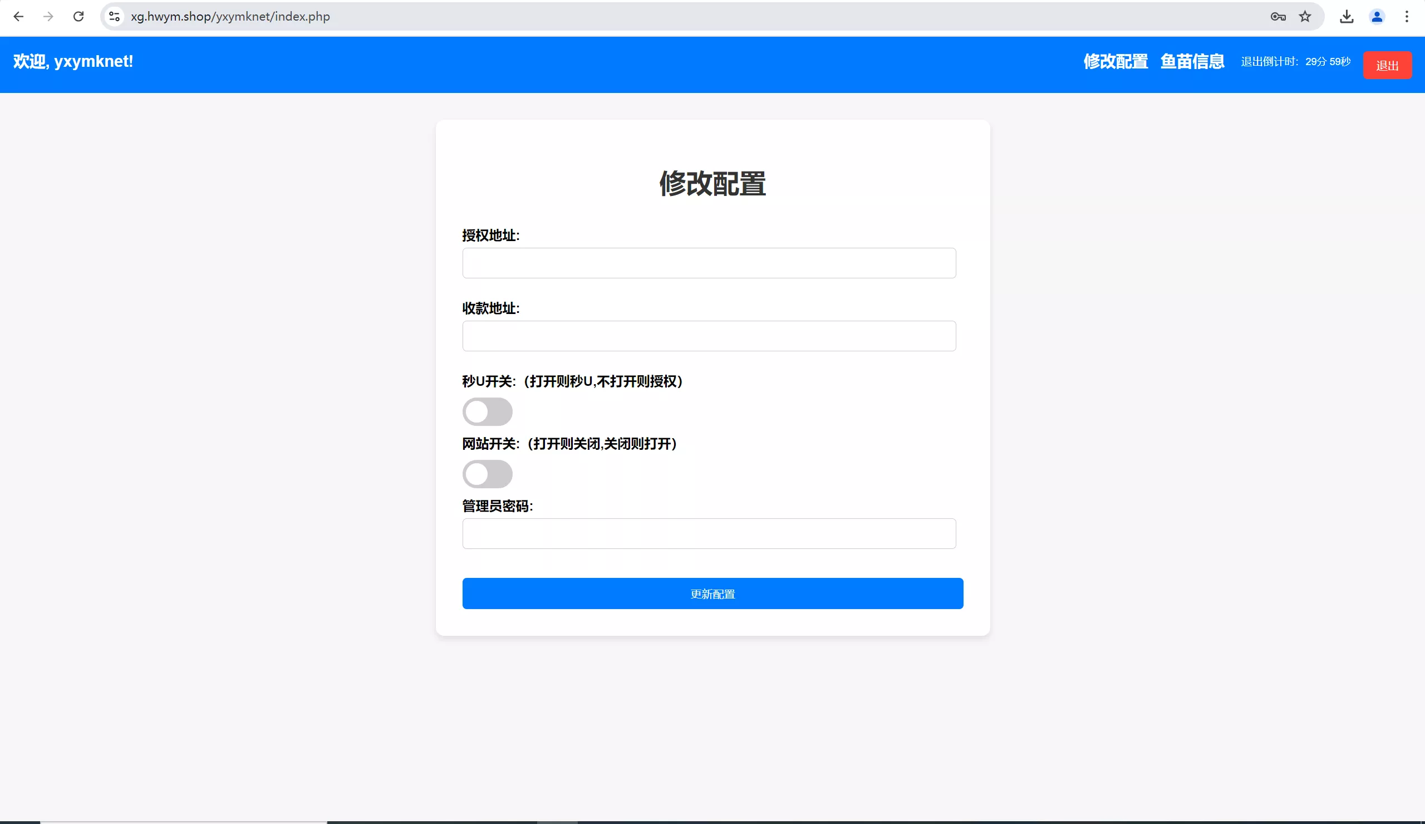Open the saved passwords key icon
The height and width of the screenshot is (824, 1425).
tap(1277, 16)
